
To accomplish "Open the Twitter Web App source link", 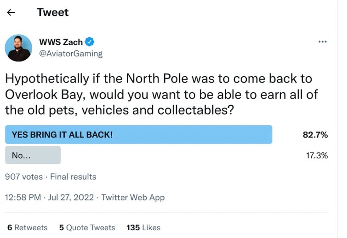I will pyautogui.click(x=133, y=198).
